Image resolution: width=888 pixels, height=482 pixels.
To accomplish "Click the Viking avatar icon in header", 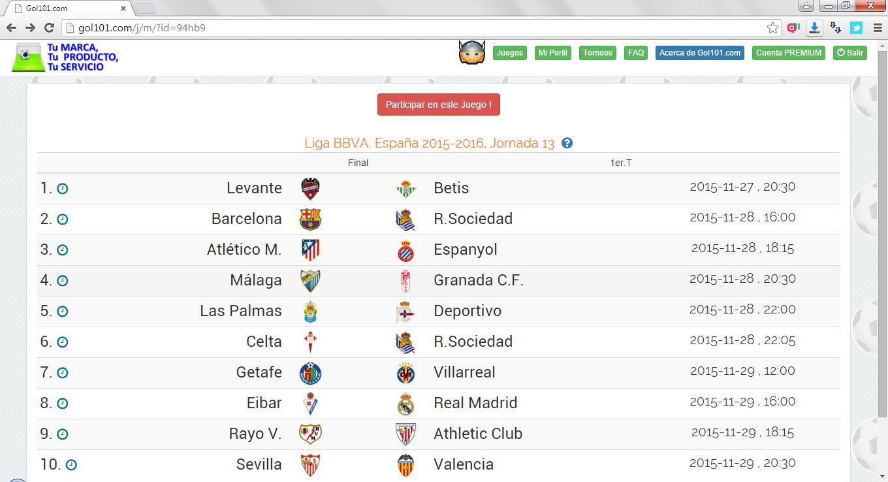I will [x=471, y=53].
